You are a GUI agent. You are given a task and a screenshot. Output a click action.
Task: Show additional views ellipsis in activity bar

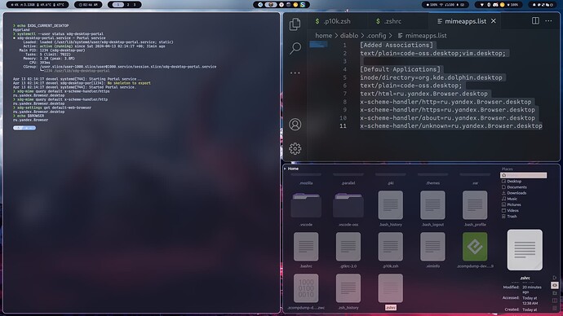[x=295, y=72]
